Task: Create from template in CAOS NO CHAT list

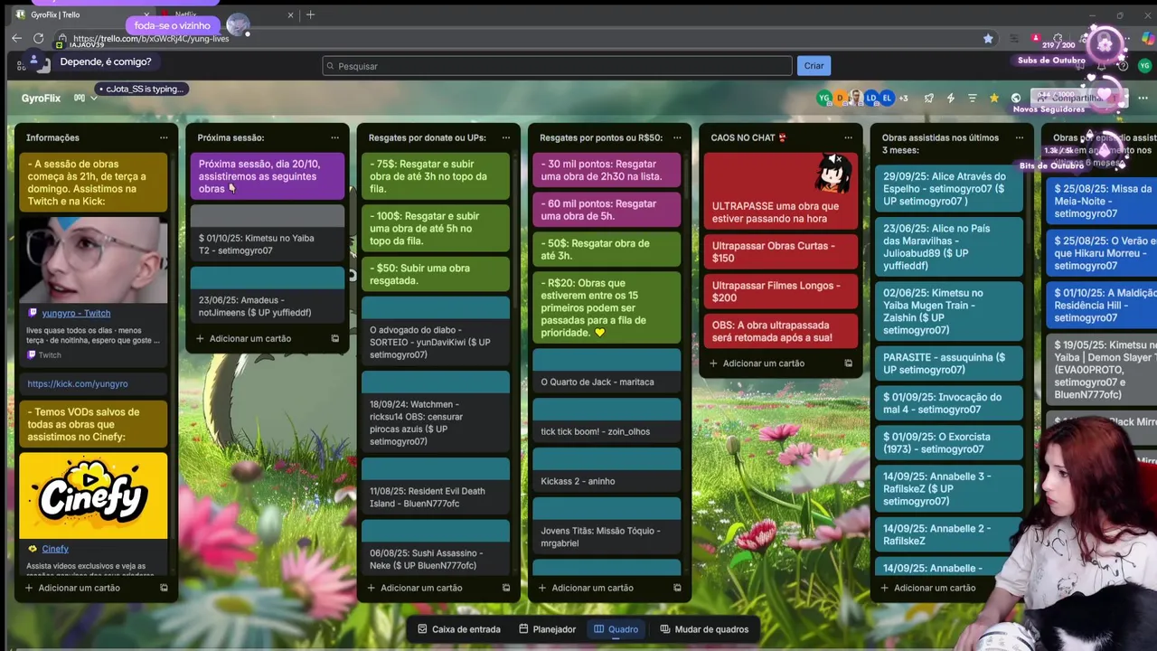Action: (848, 363)
